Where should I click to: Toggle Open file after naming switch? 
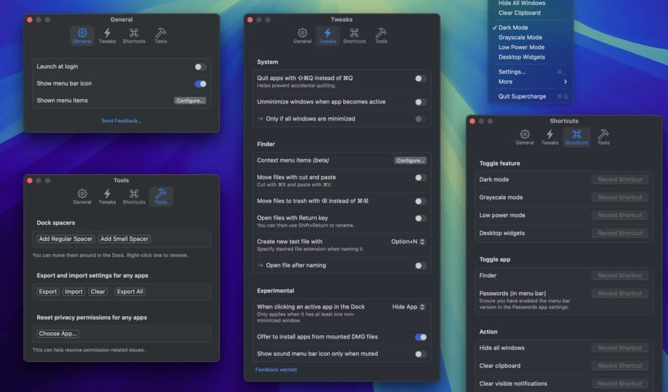click(420, 265)
